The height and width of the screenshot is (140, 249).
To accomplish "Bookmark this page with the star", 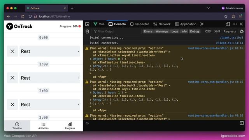I will tap(226, 16).
